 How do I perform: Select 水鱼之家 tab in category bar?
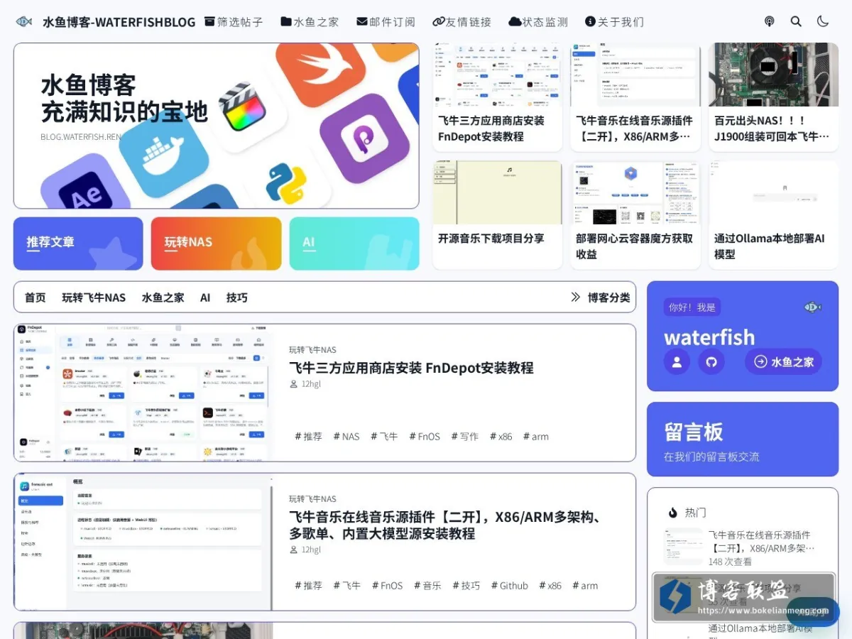(x=163, y=297)
